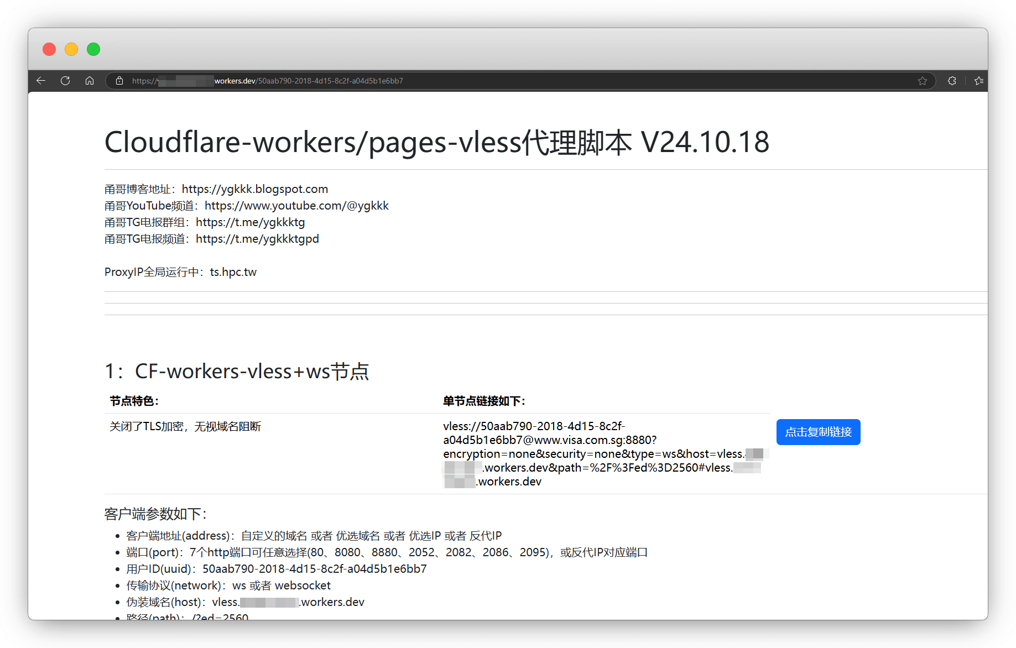Click the blue 点击复制链接 button

pyautogui.click(x=818, y=432)
